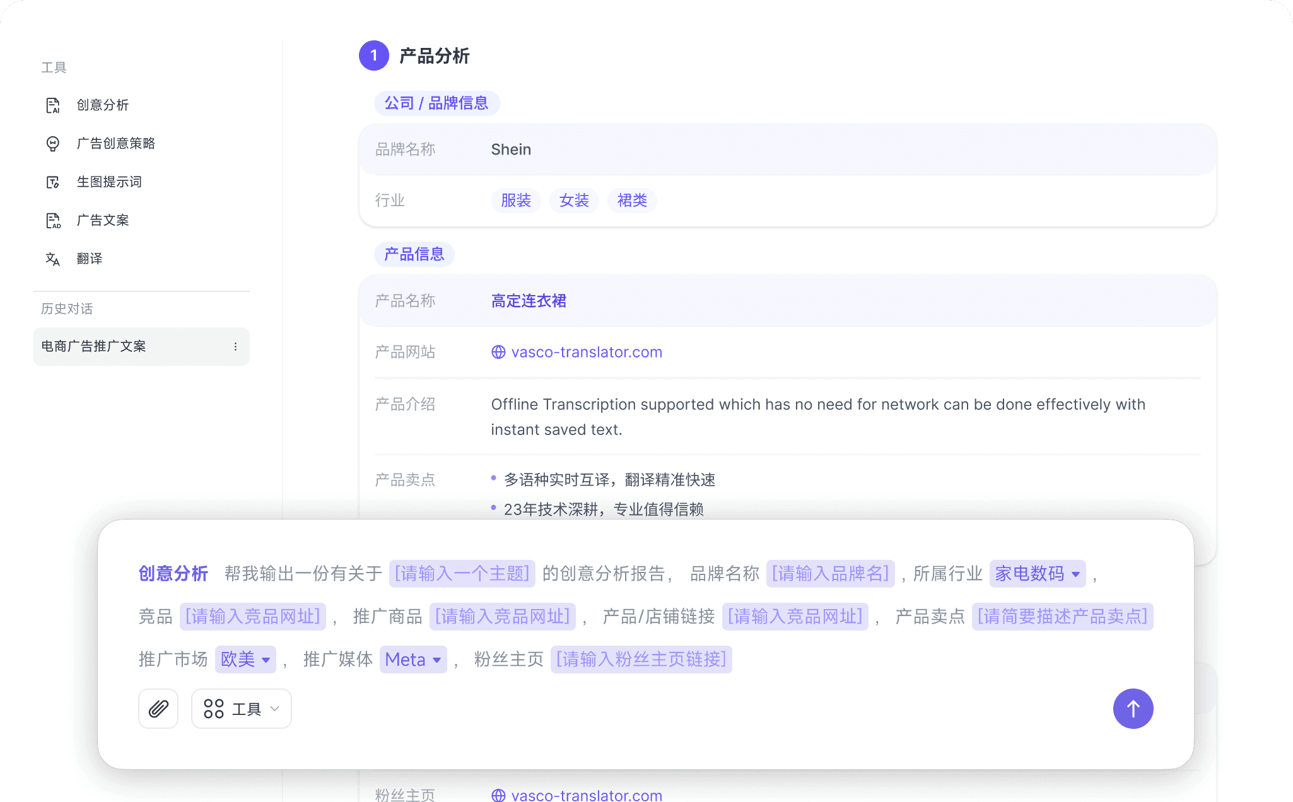
Task: Click the paperclip attachment icon
Action: pos(158,709)
